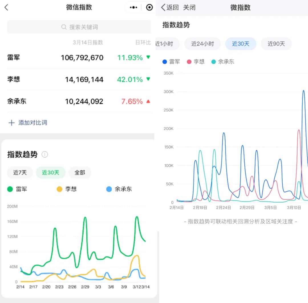
Task: Click the 3月14日指数 column header
Action: tap(88, 42)
